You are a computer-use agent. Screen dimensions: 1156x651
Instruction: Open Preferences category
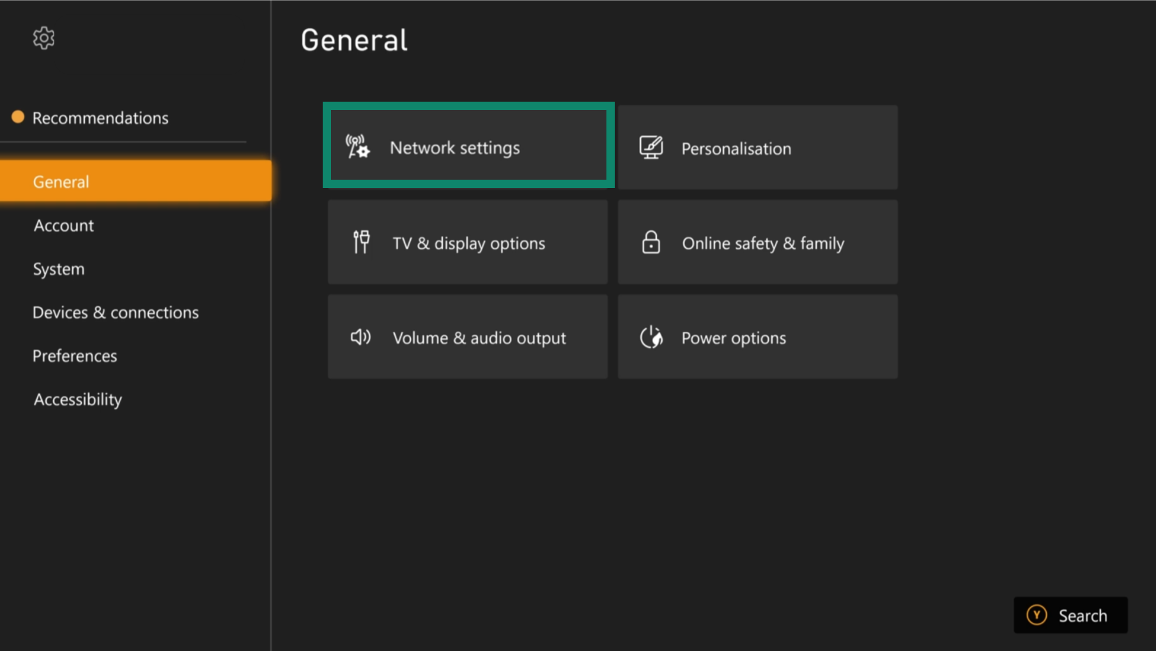[75, 356]
